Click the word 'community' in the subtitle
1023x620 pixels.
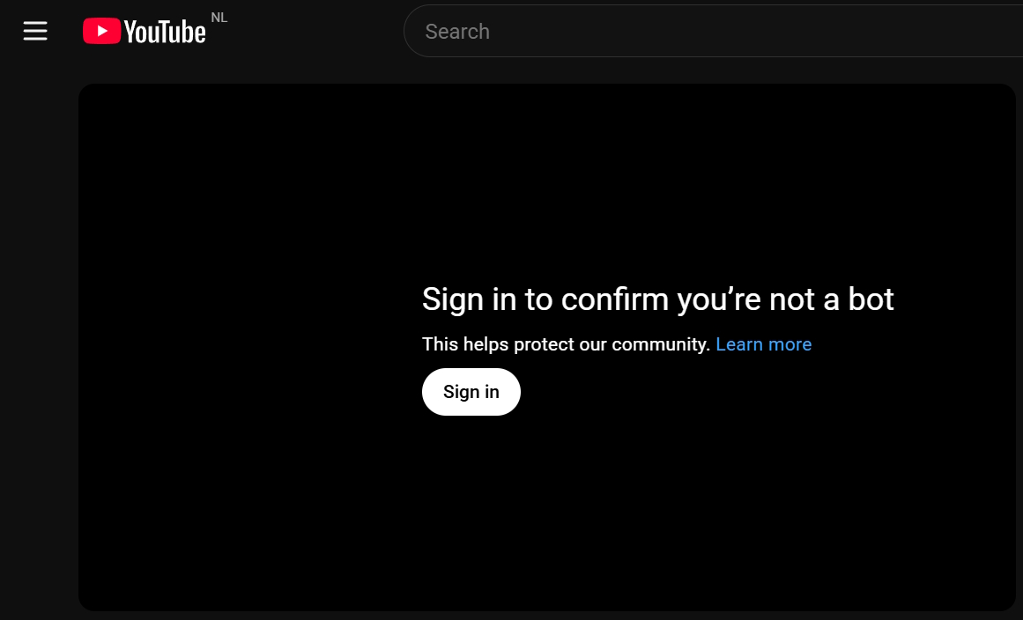tap(660, 345)
